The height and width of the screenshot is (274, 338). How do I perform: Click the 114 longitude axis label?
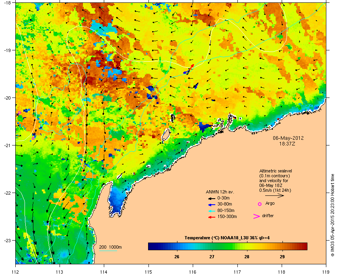pos(104,272)
